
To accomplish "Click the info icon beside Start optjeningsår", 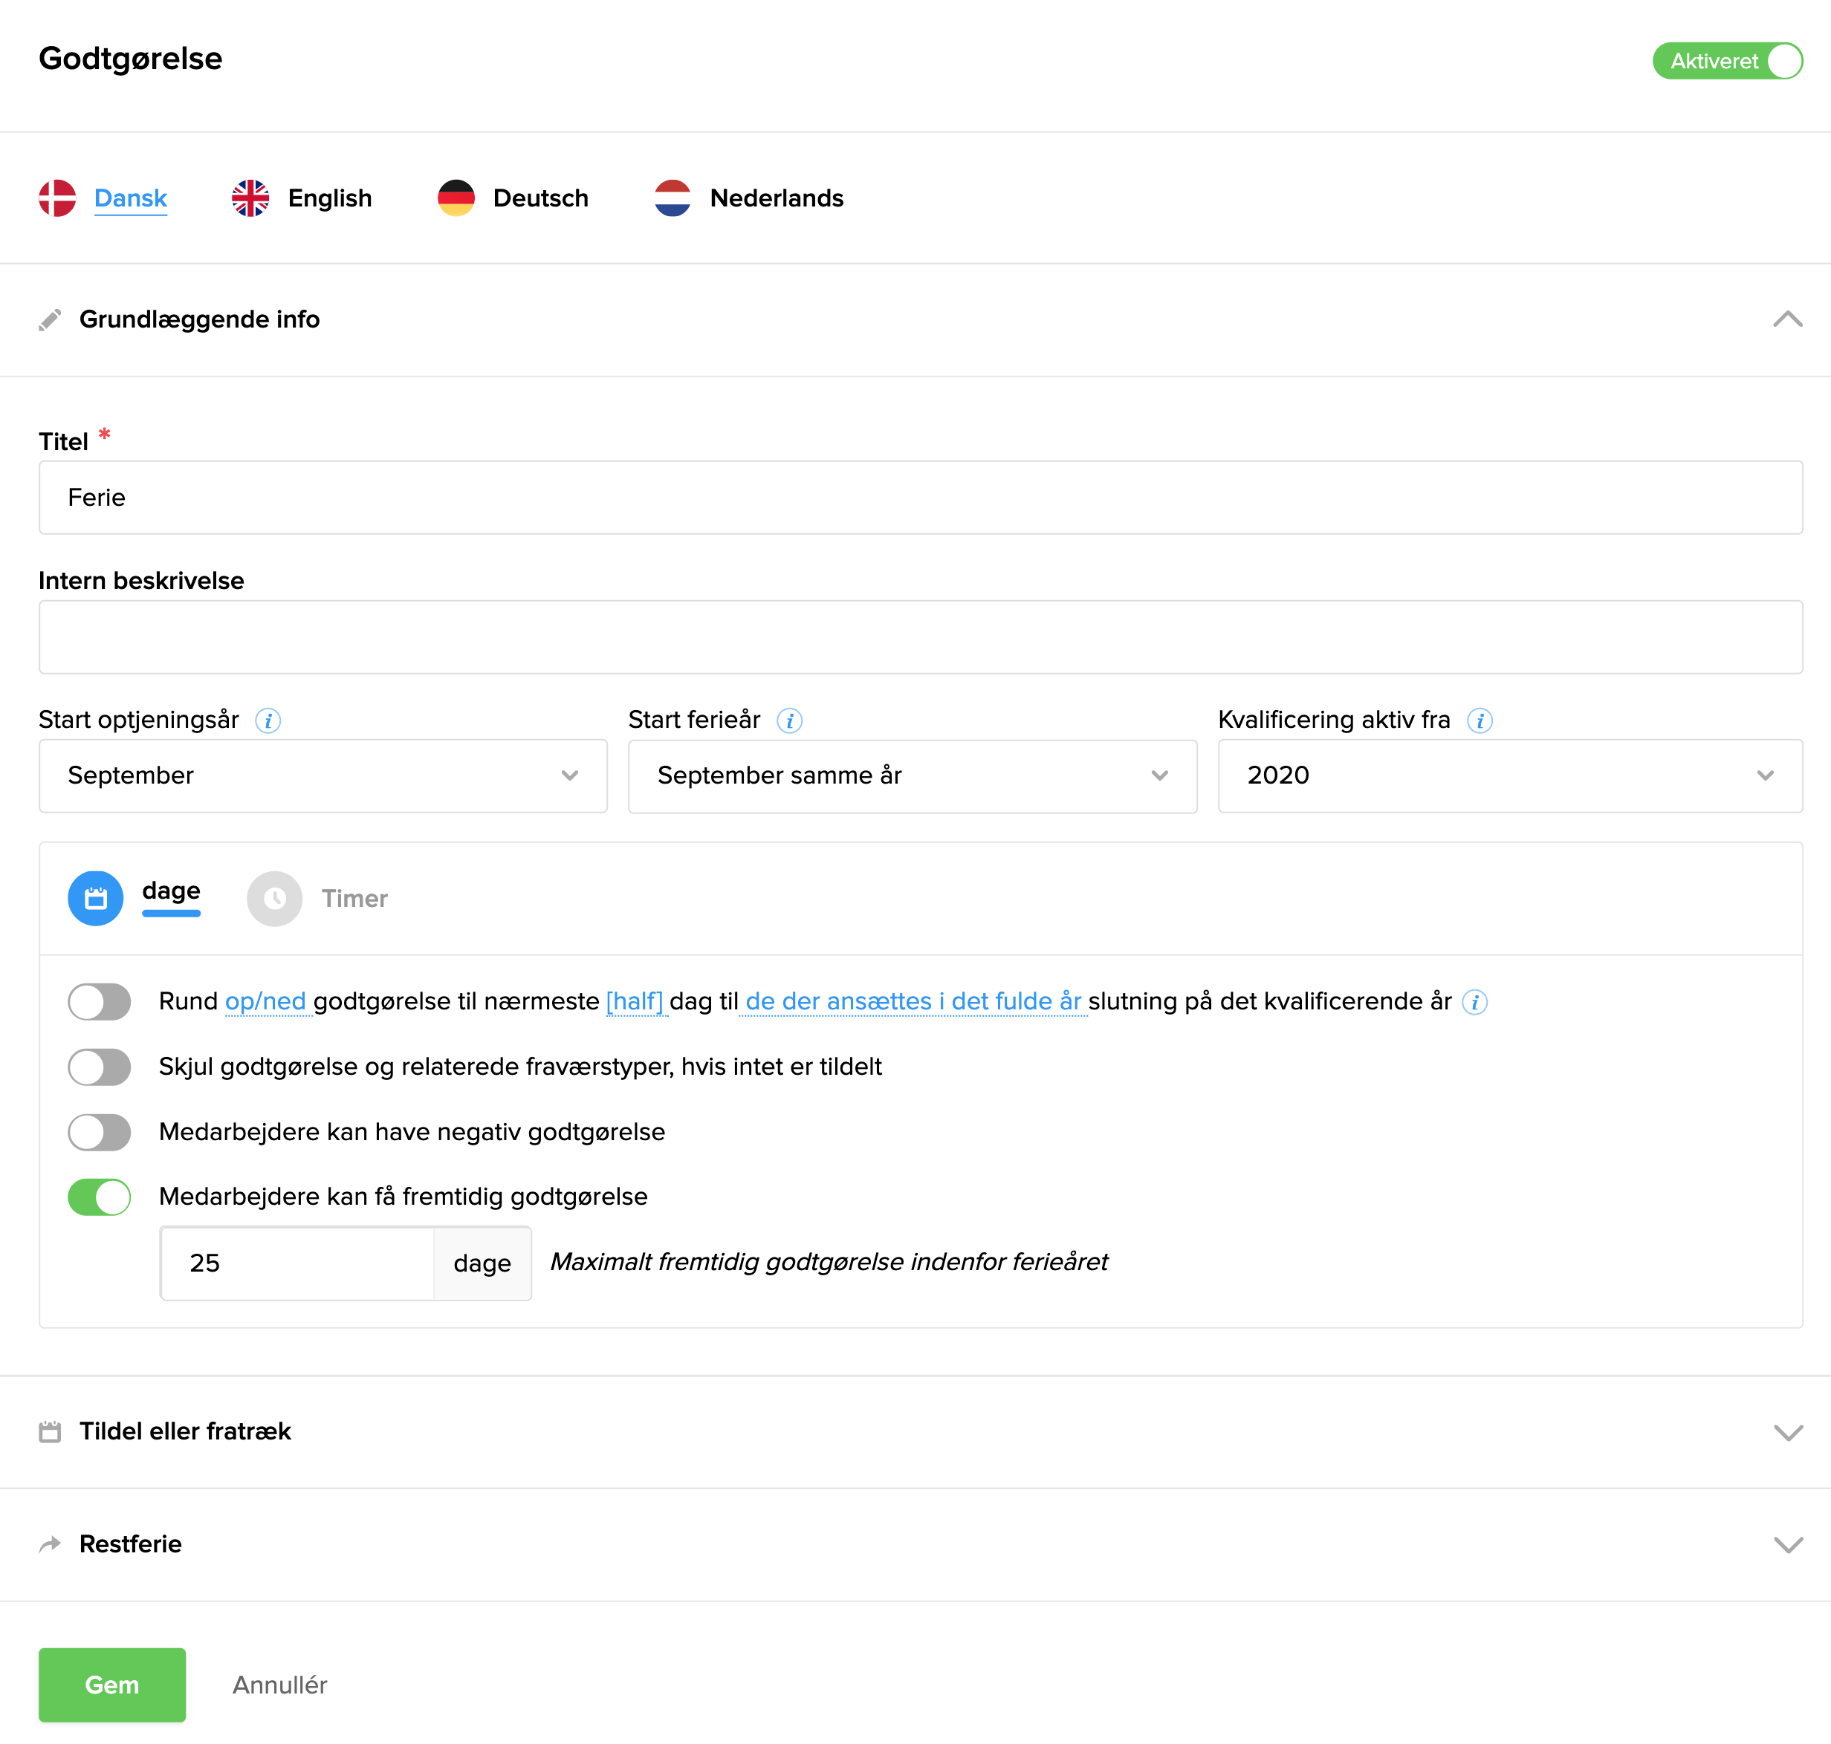I will (x=268, y=720).
